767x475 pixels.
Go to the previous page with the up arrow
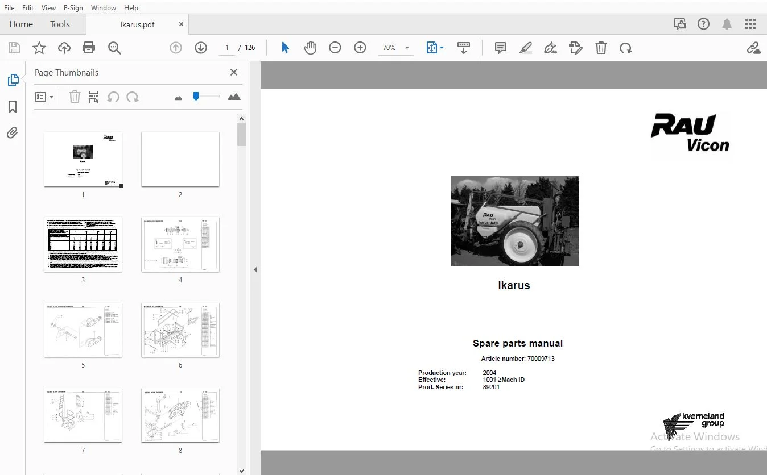point(176,48)
